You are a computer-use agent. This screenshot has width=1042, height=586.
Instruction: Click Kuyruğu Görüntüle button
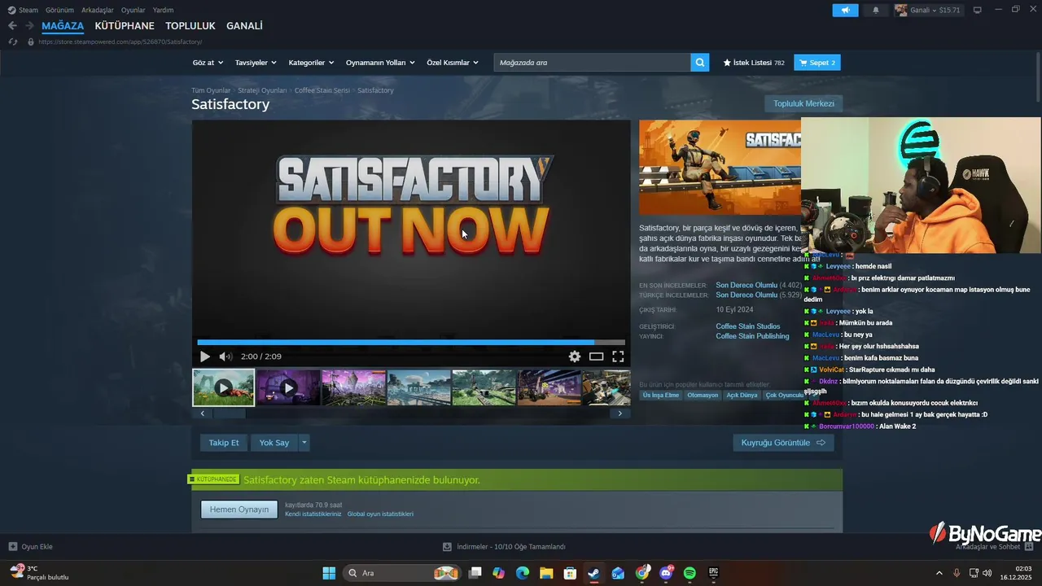pos(783,443)
